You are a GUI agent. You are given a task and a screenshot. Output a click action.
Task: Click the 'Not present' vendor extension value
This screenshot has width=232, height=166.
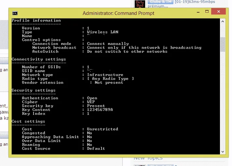point(109,83)
